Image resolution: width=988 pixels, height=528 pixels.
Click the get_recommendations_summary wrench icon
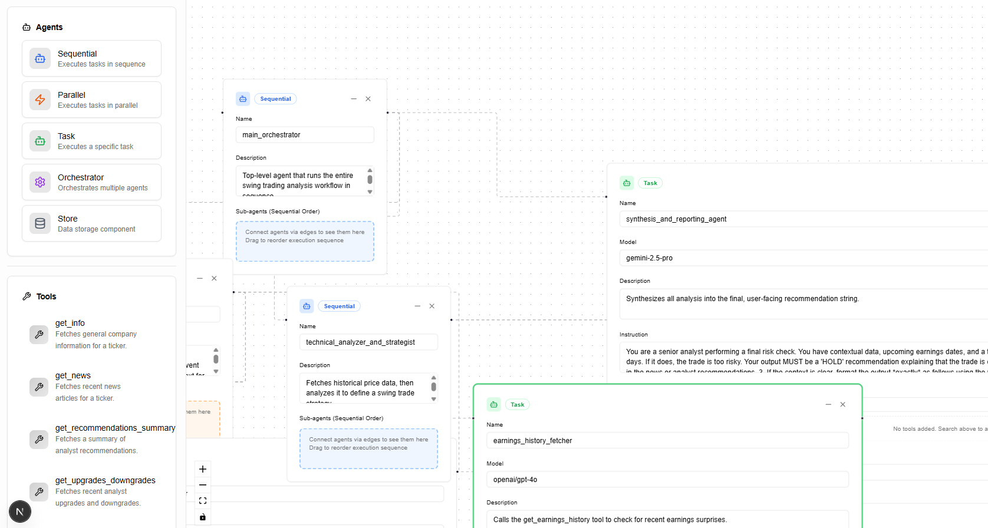(39, 439)
